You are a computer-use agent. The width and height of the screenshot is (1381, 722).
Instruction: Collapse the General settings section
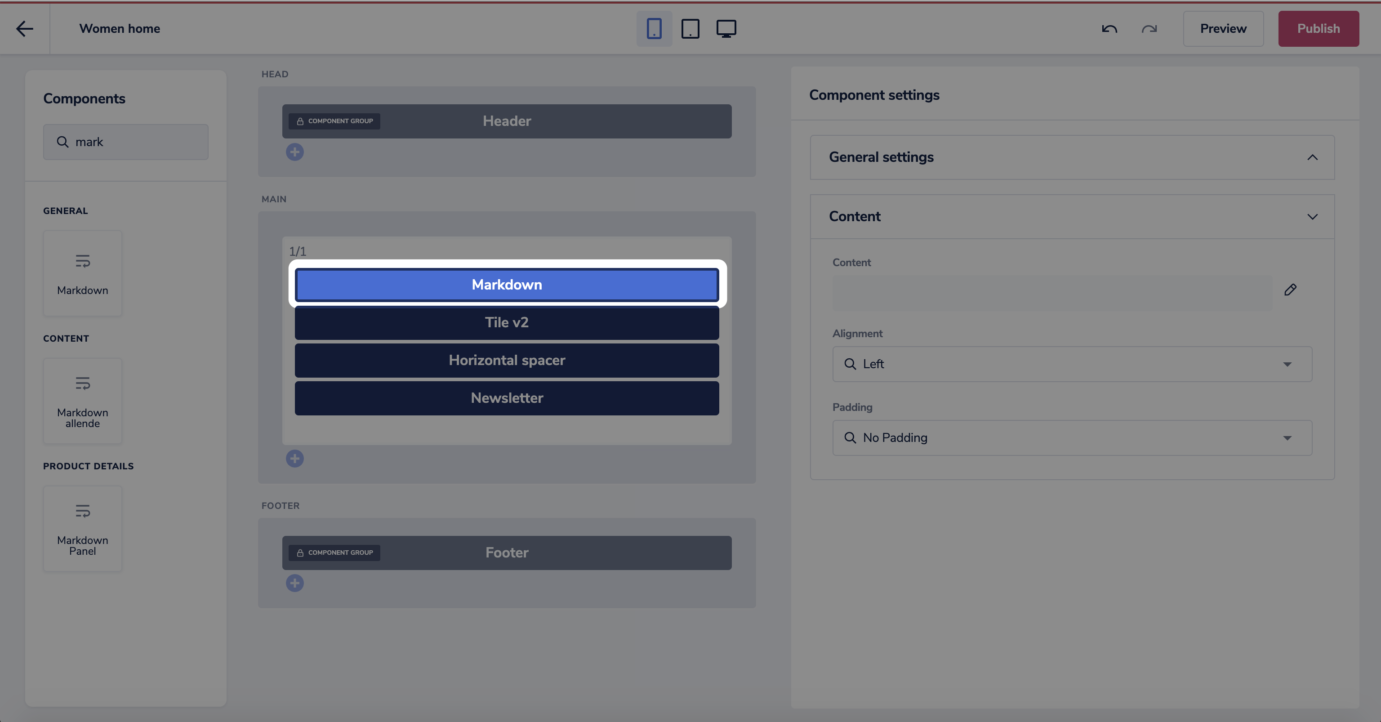(x=1312, y=157)
